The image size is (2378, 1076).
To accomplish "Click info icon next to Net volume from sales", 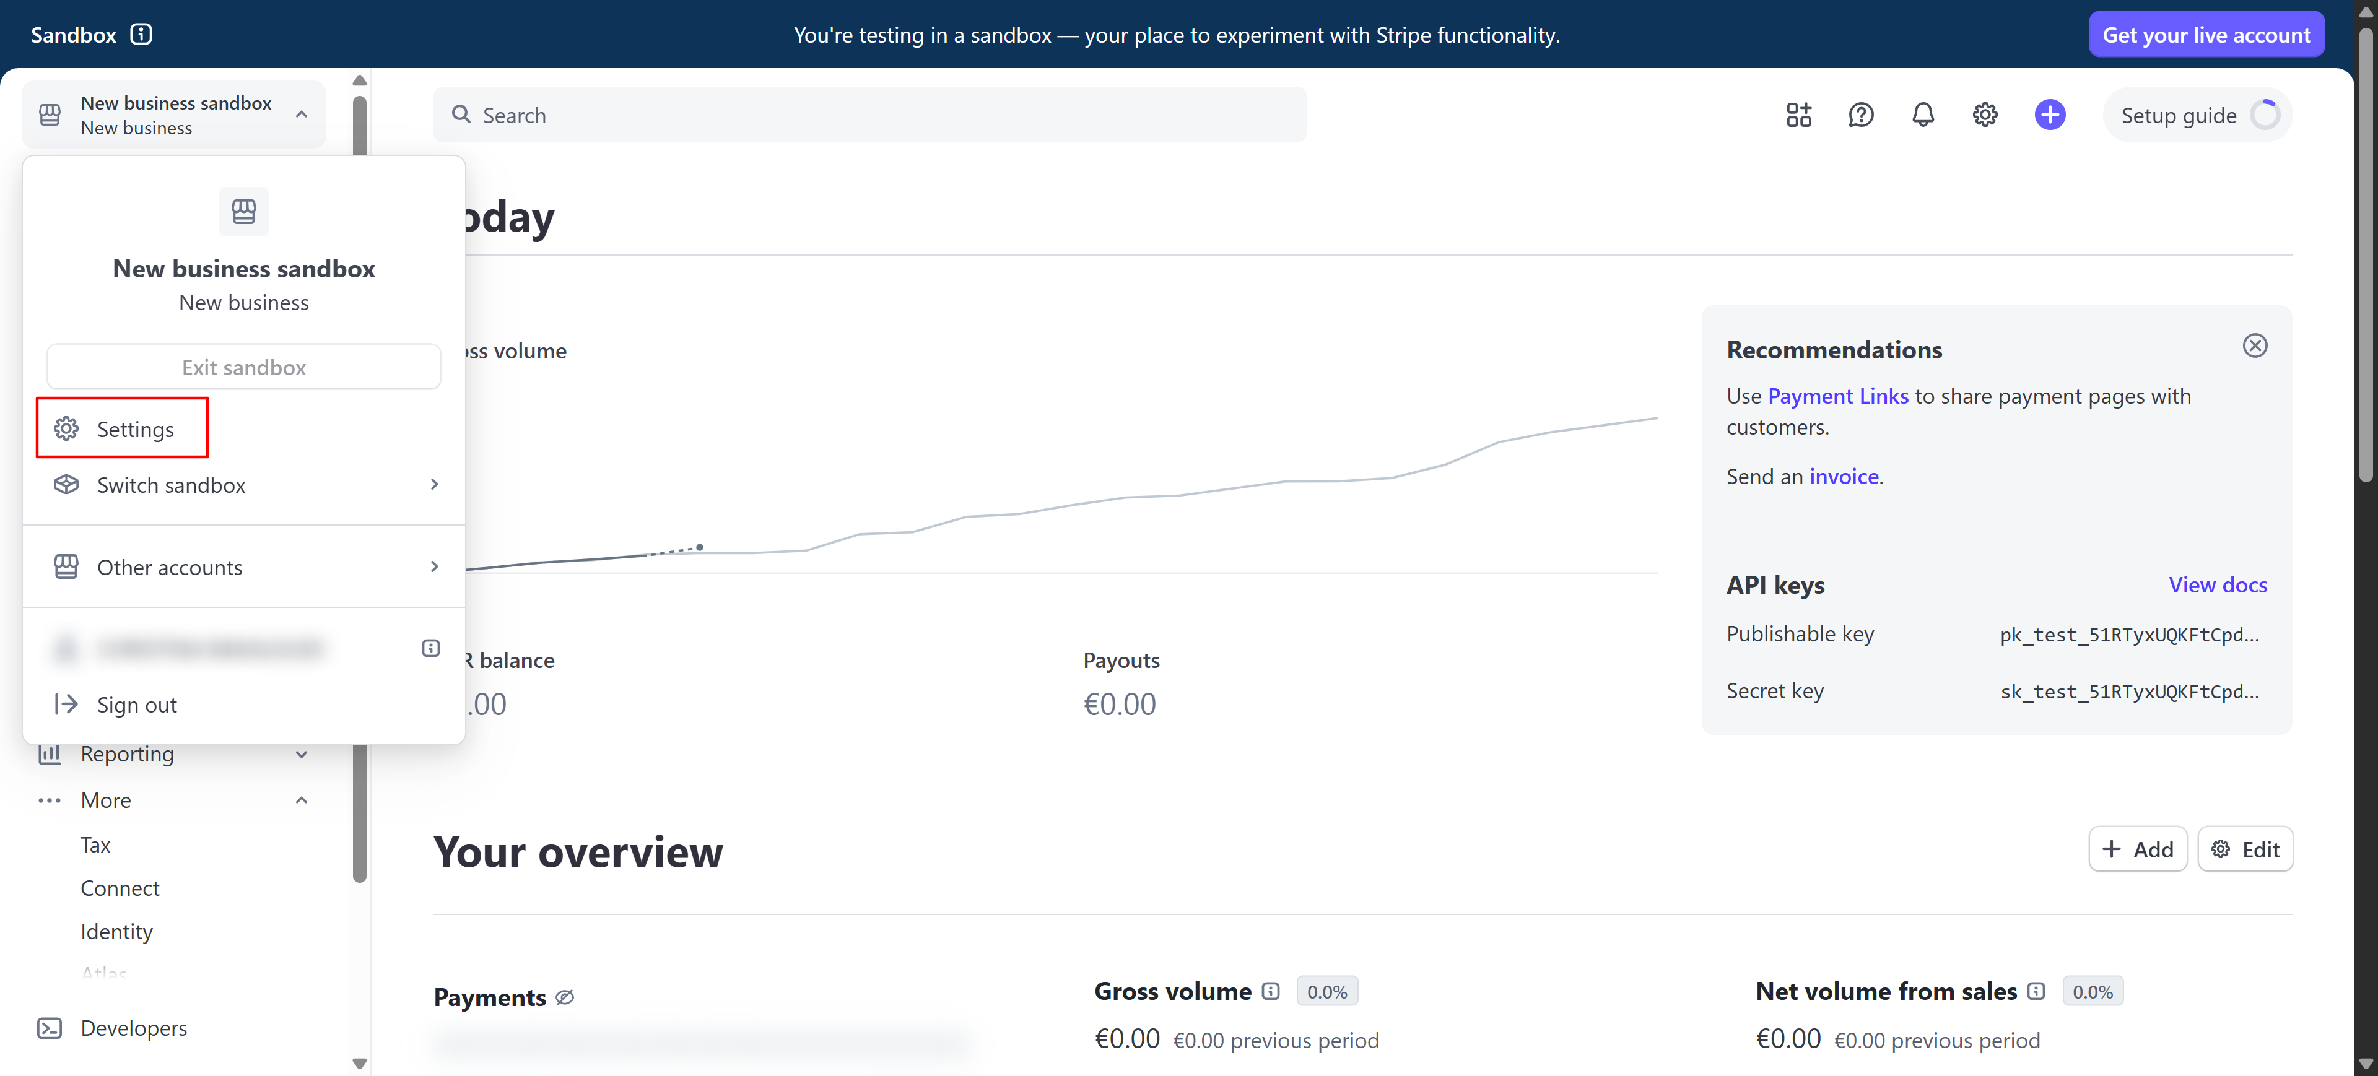I will [2036, 991].
